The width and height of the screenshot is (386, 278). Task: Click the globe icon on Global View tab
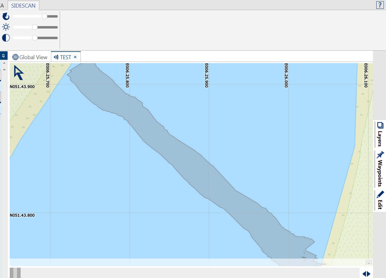click(15, 57)
